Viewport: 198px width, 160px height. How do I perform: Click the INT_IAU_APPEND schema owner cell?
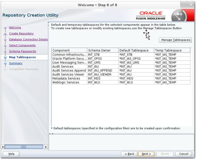pos(103,70)
